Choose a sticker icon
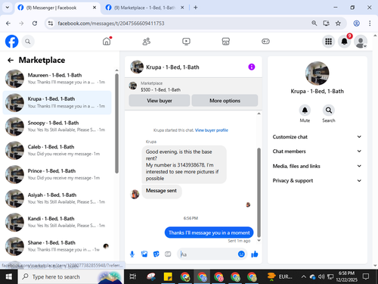Screen dimensions: 378x284 click(156, 254)
